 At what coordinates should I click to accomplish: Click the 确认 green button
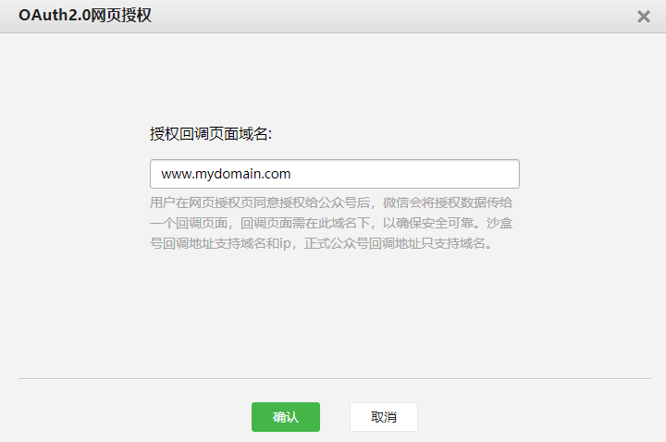286,417
